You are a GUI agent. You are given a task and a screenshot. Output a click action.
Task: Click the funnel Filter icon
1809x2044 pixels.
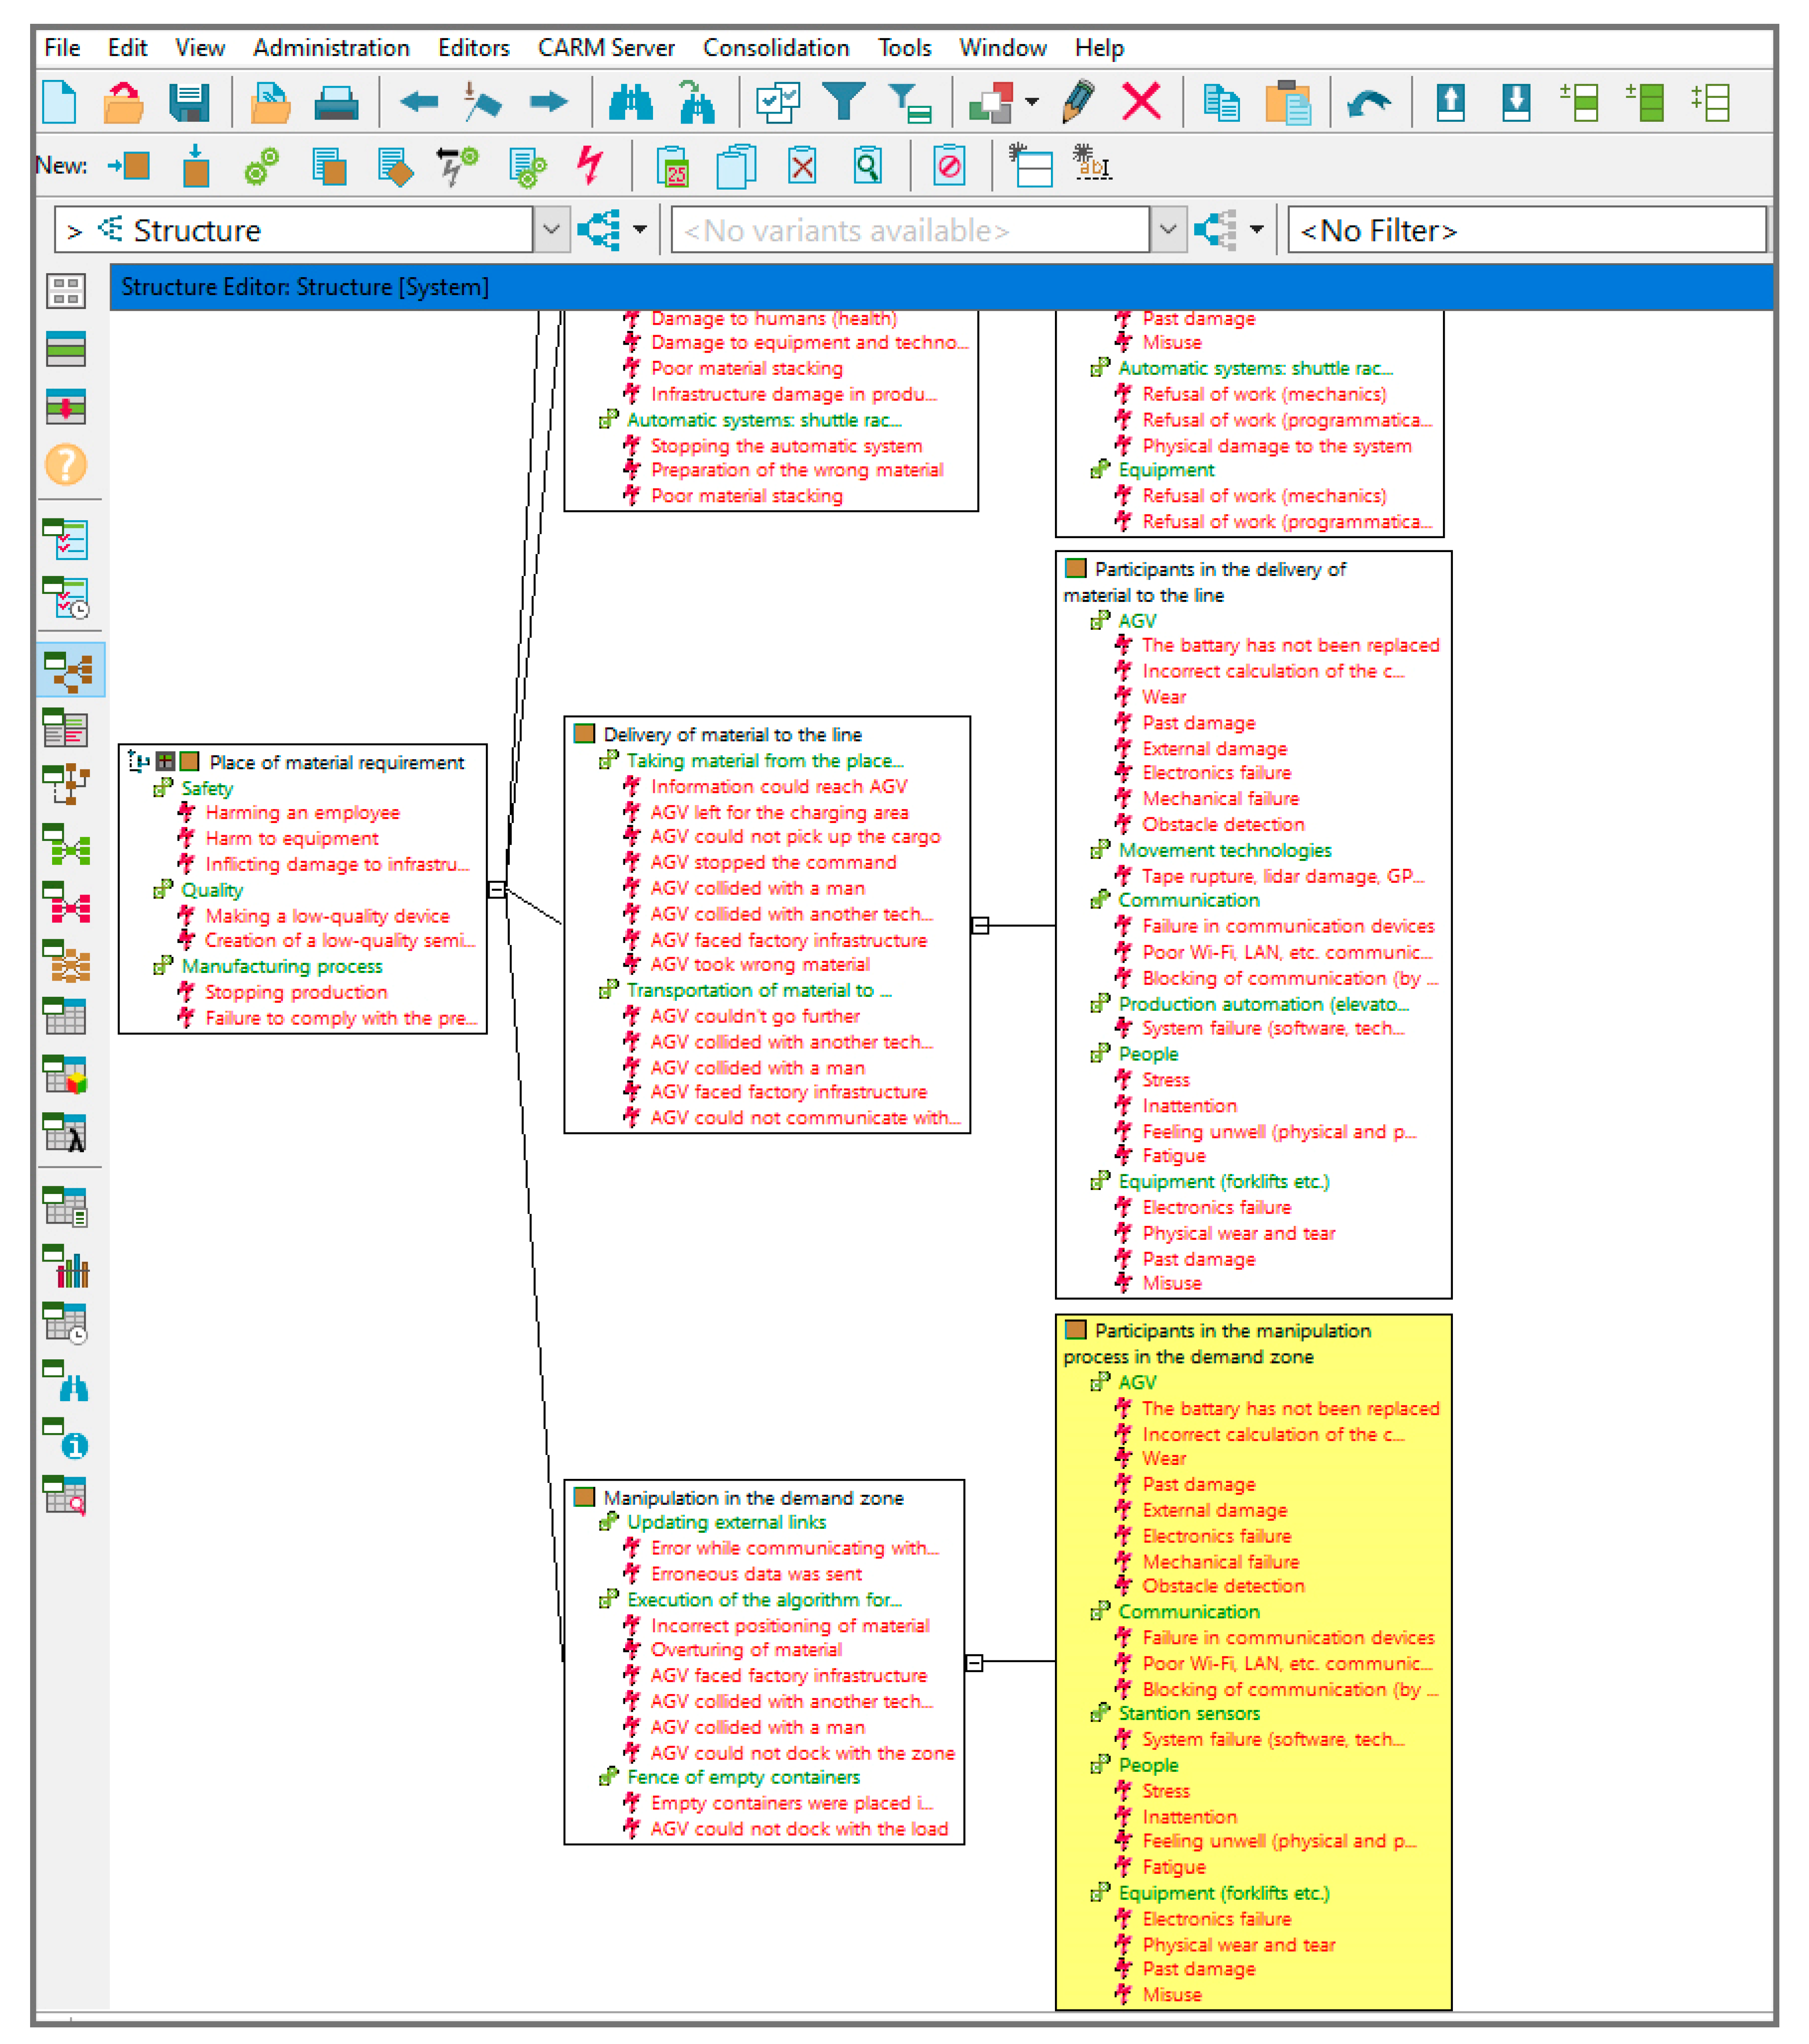coord(843,102)
